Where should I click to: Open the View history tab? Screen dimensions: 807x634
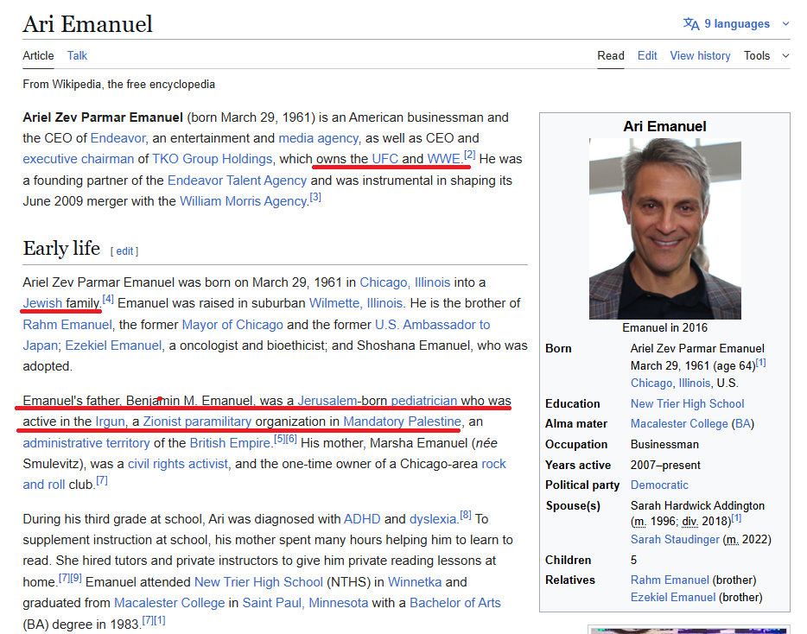tap(700, 55)
